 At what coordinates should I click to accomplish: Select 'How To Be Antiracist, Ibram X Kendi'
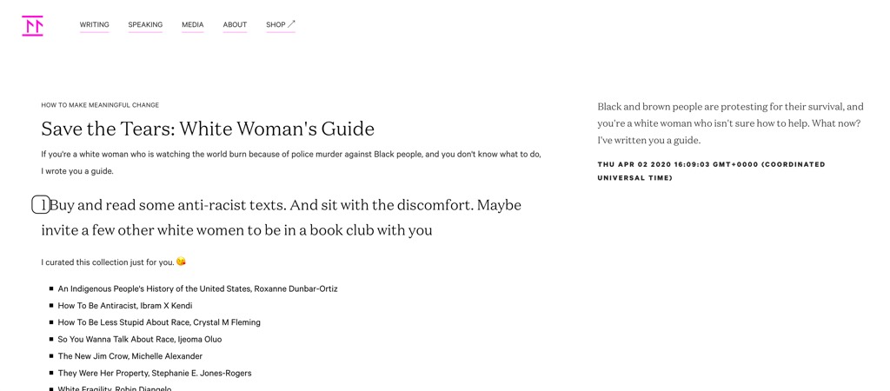(125, 306)
